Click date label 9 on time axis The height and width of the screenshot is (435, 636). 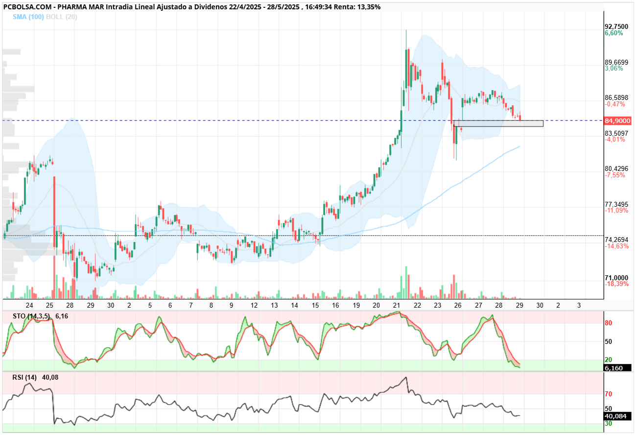pyautogui.click(x=232, y=305)
